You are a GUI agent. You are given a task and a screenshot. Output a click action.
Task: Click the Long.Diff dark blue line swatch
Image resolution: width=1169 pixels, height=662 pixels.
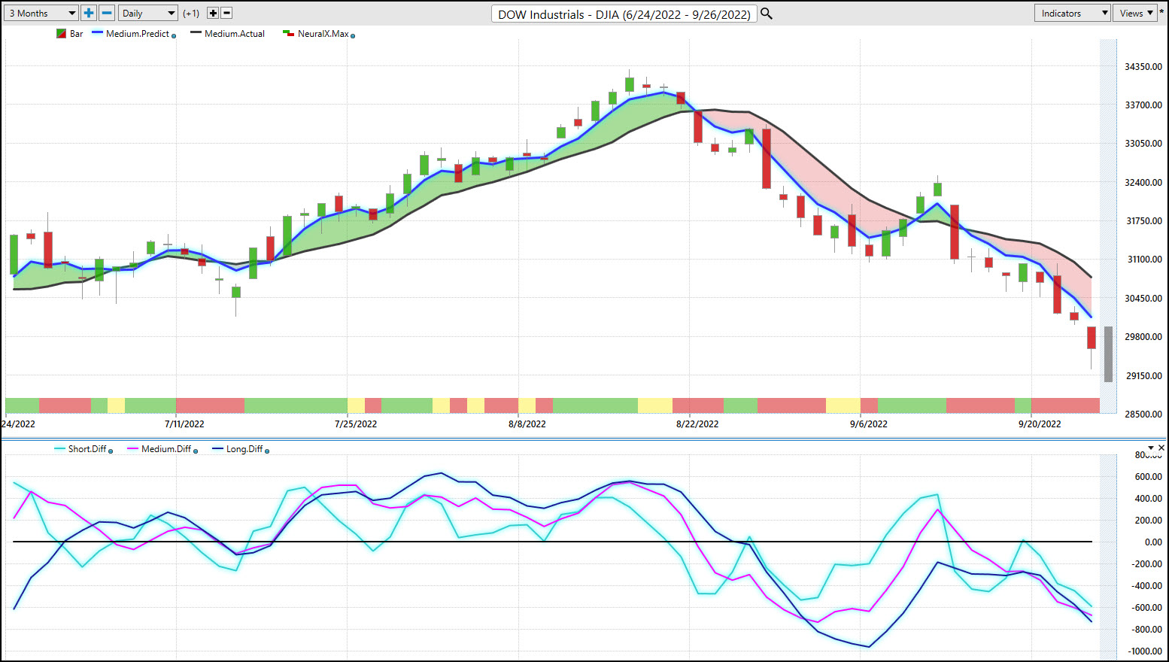(x=218, y=448)
